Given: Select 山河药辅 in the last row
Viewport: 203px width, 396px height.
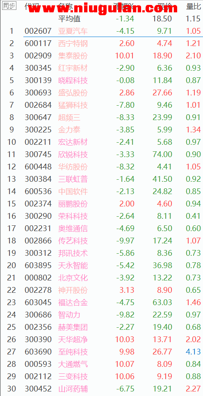Looking at the screenshot, I should (73, 389).
